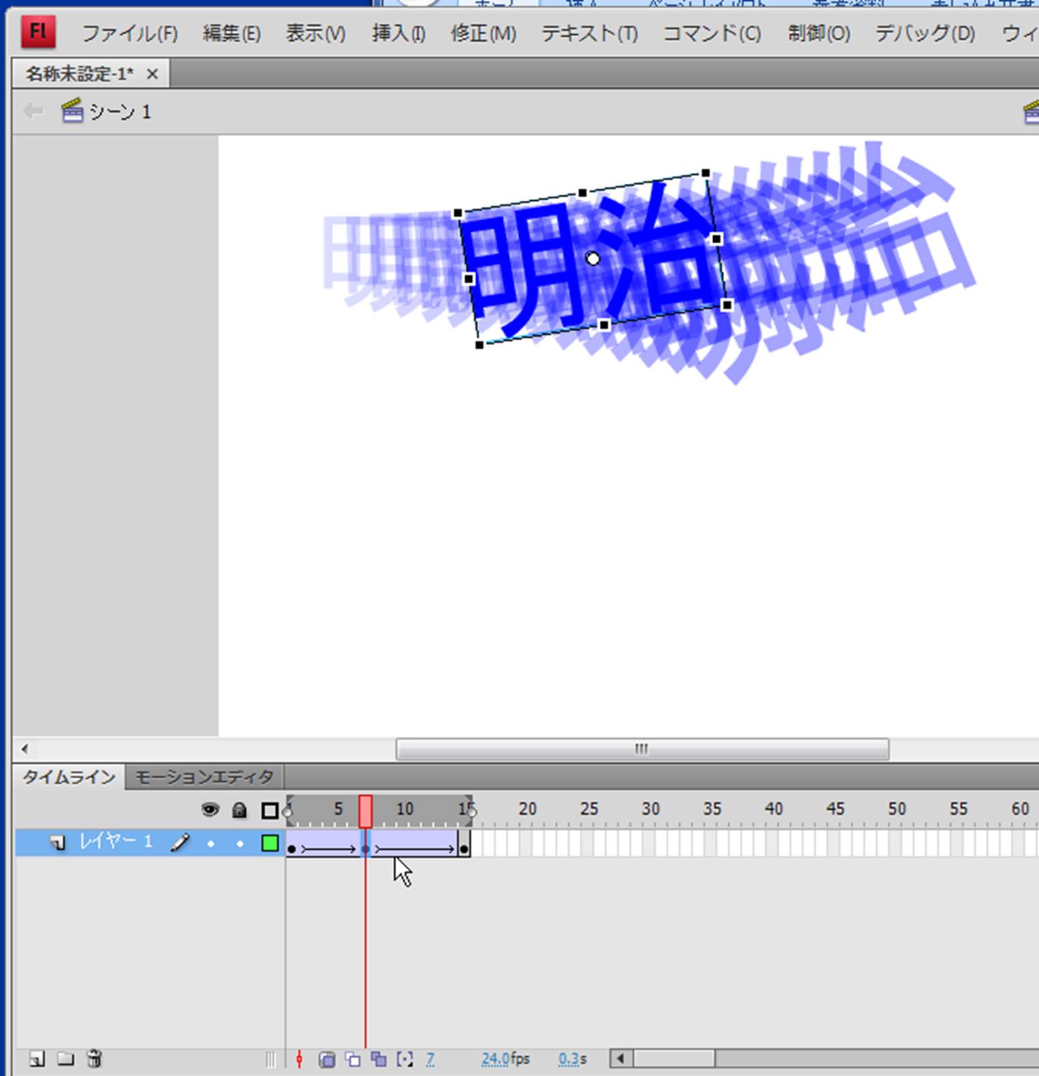Viewport: 1039px width, 1076px height.
Task: Click Edit Multiple Frames icon
Action: (x=378, y=1060)
